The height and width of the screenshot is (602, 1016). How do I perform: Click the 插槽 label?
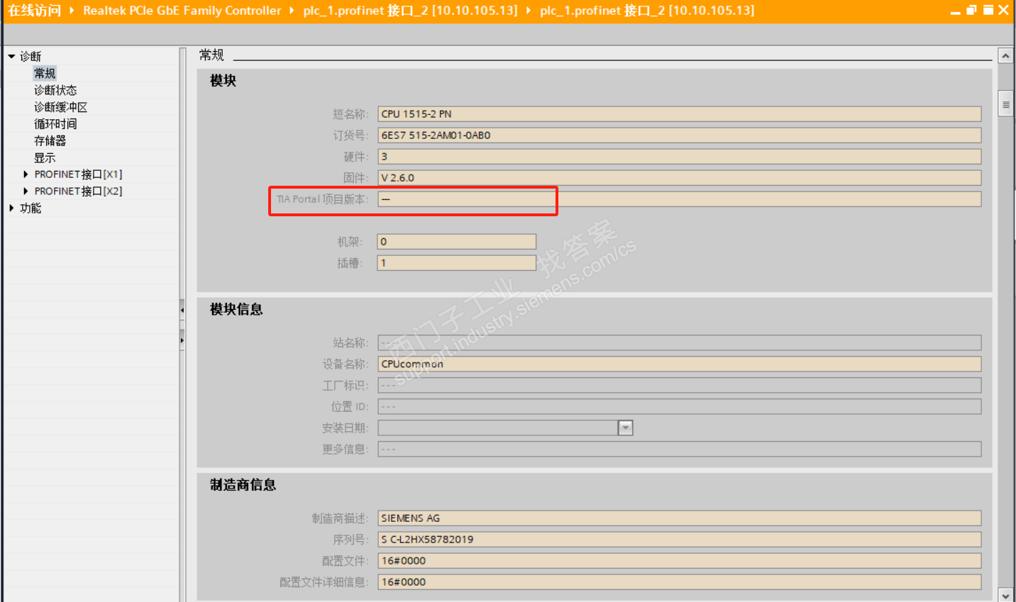350,263
